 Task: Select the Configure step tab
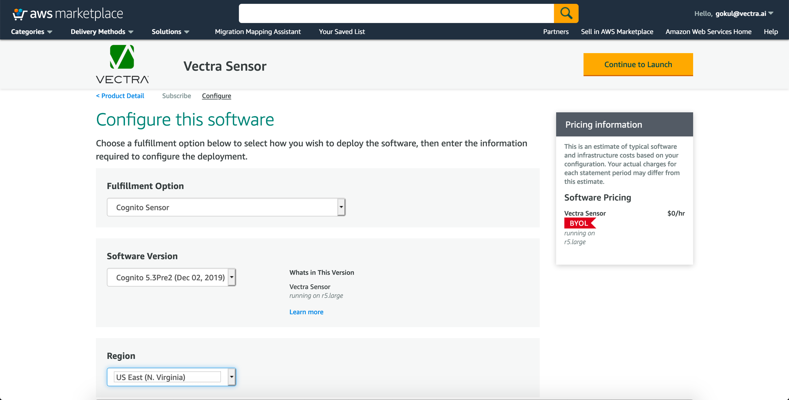point(216,96)
